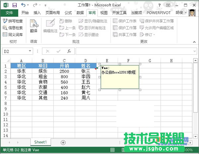The width and height of the screenshot is (199, 154).
Task: Open account menu arrow next to 胡俊
Action: [x=186, y=13]
